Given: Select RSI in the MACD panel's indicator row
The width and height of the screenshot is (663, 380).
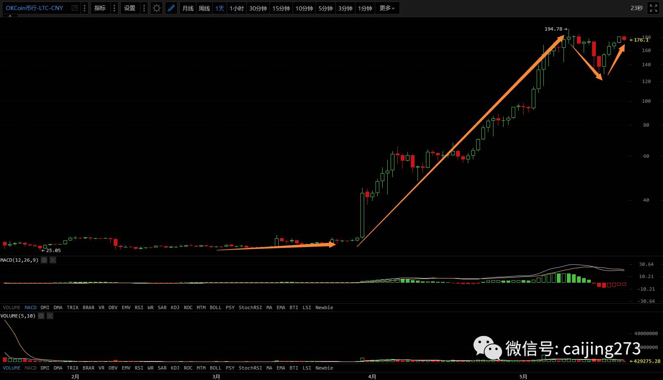Looking at the screenshot, I should click(x=139, y=307).
